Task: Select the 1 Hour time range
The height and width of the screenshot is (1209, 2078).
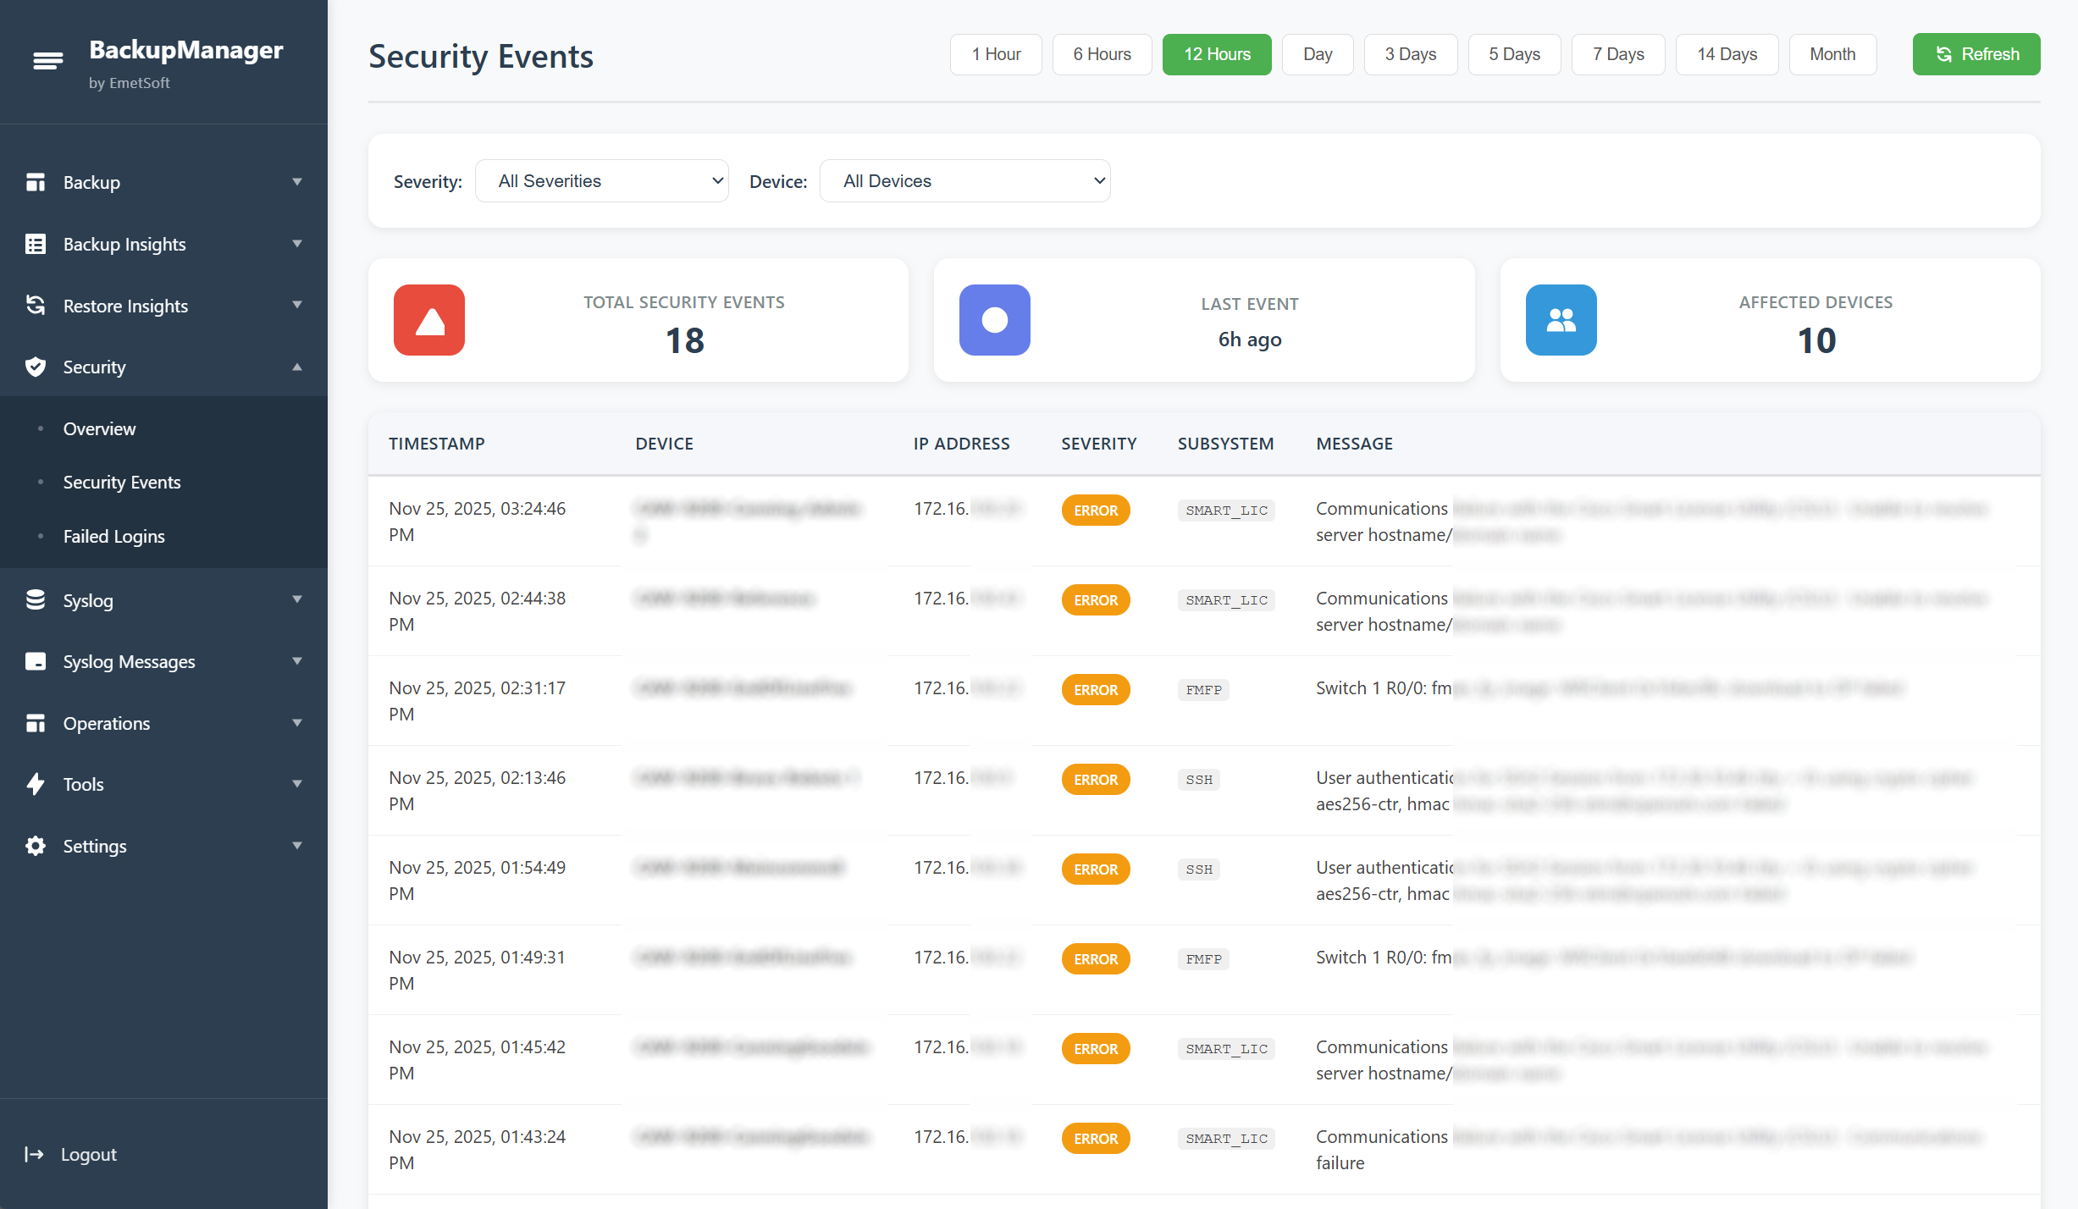Action: point(996,54)
